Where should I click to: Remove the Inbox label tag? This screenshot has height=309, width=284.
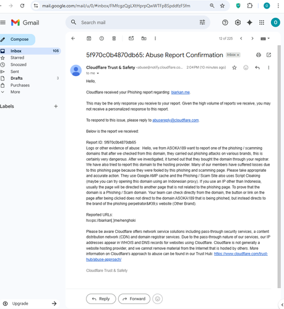(238, 55)
